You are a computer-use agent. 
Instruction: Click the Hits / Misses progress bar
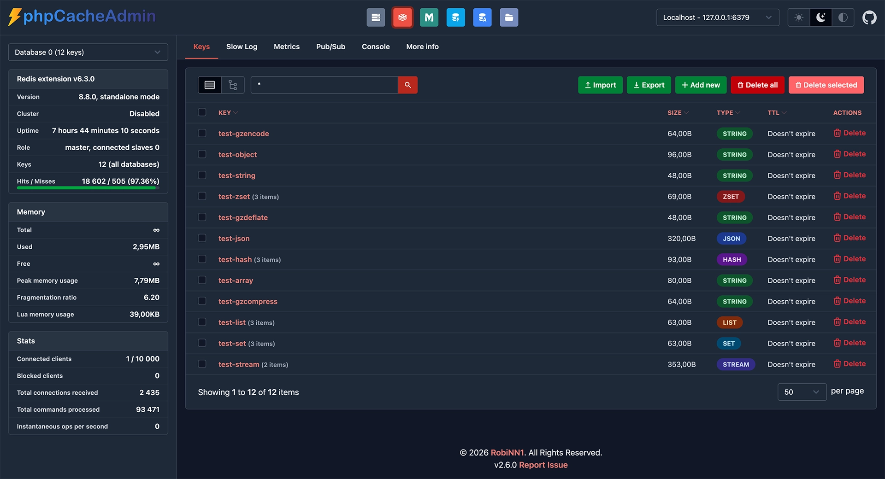(88, 188)
